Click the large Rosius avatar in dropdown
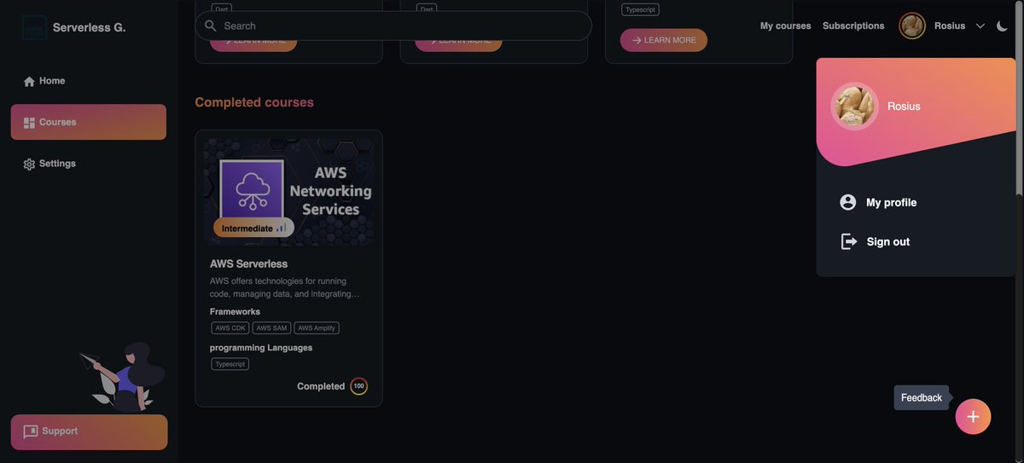1024x463 pixels. click(855, 107)
